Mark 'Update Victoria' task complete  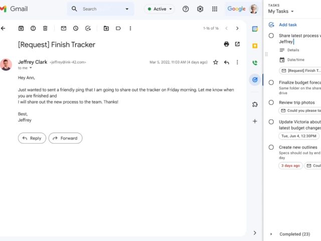(271, 122)
